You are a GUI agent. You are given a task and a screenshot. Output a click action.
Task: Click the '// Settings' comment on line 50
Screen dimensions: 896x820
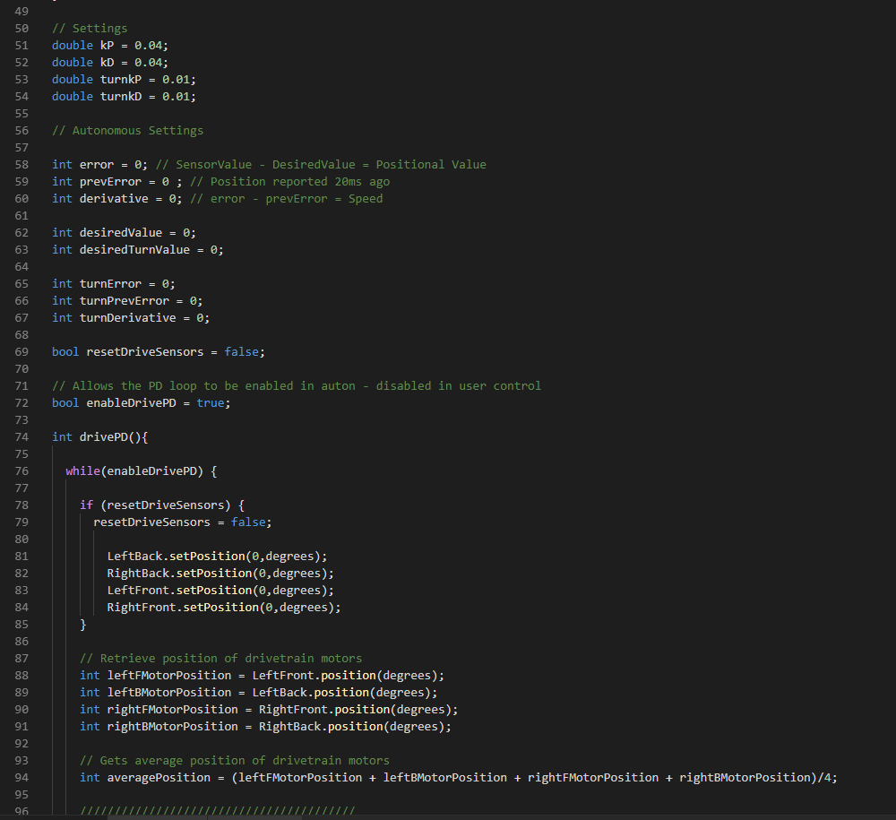pos(90,29)
